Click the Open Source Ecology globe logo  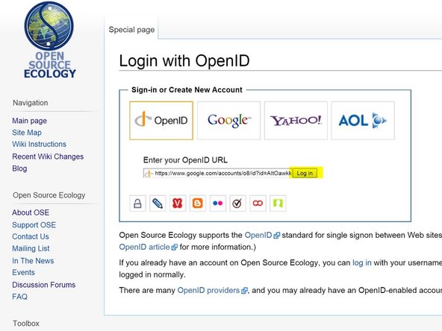pos(49,40)
